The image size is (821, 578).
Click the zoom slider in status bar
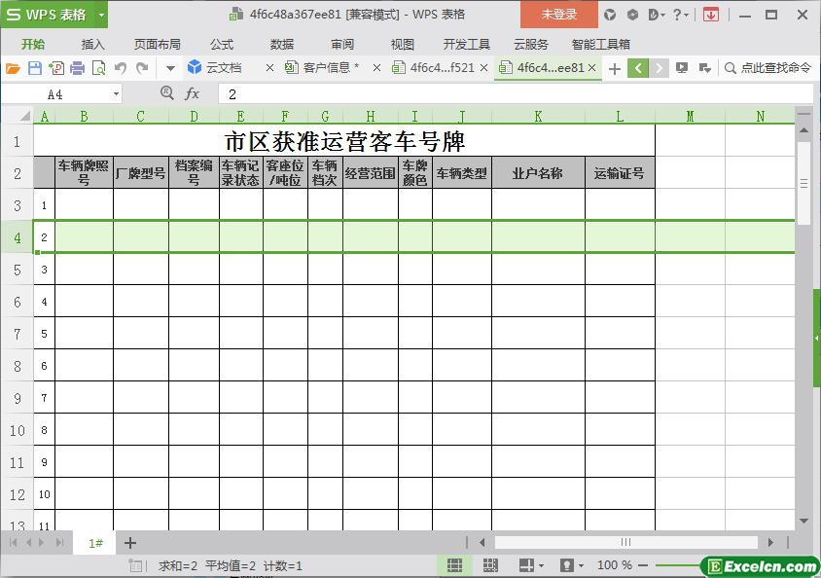681,565
